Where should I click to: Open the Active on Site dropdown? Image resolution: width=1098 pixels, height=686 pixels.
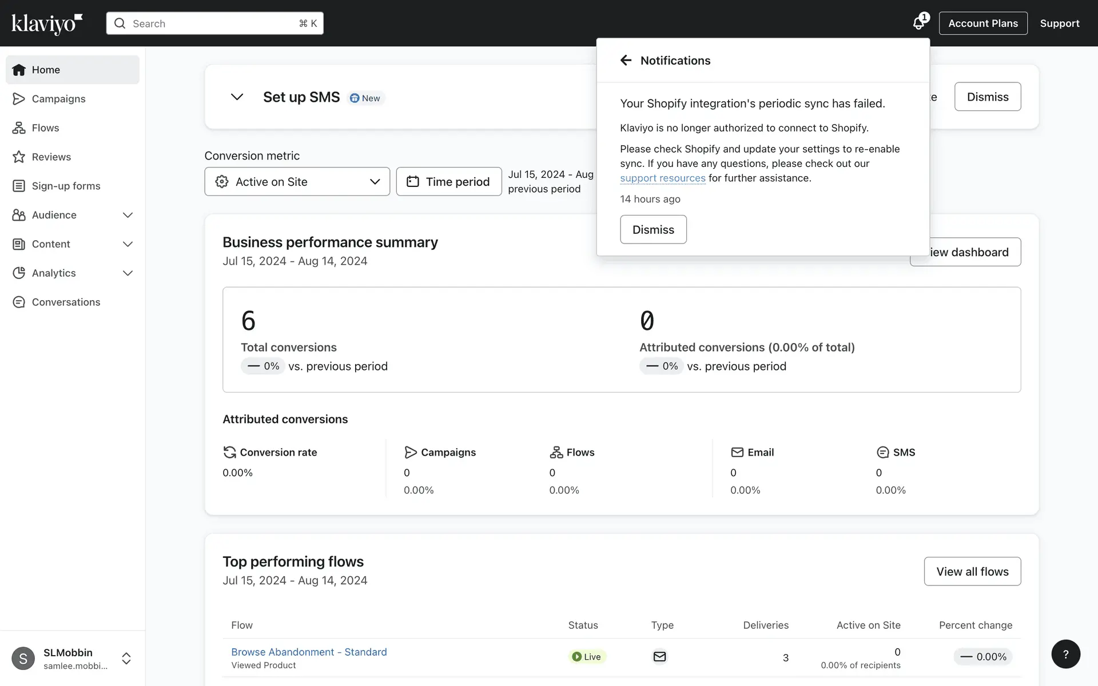tap(297, 182)
